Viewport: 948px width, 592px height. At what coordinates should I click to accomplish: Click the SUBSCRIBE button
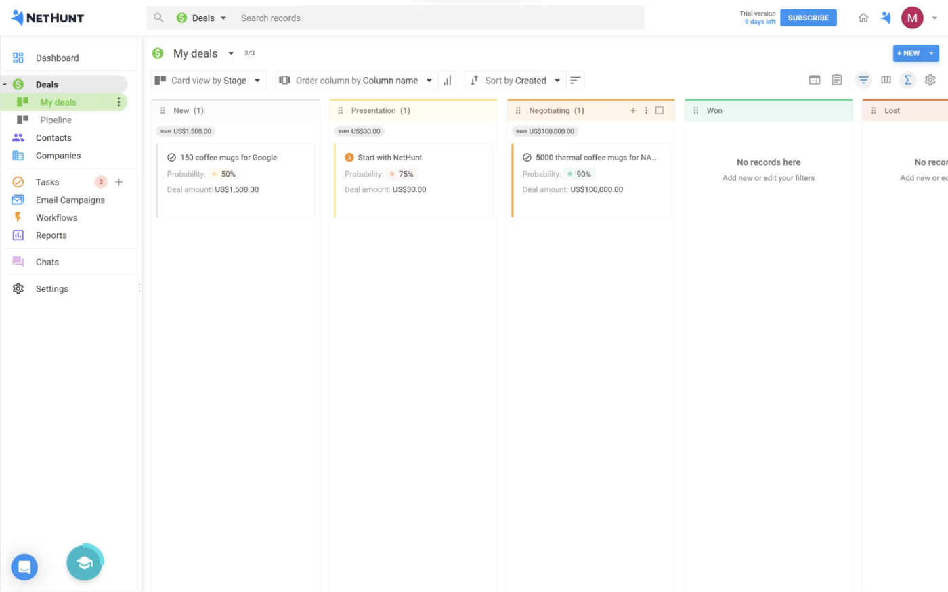[x=809, y=18]
